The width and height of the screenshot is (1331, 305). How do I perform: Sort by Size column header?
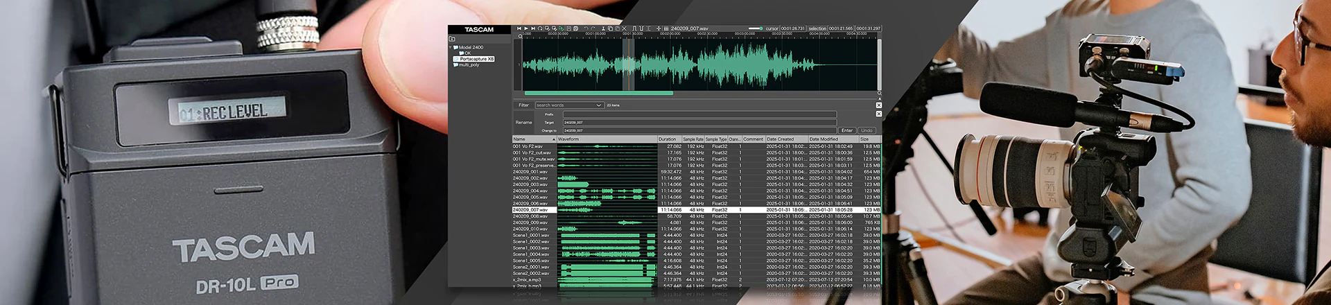pos(870,139)
